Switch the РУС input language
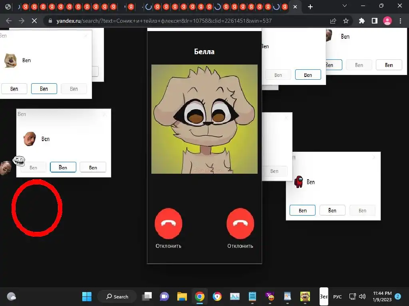Image resolution: width=409 pixels, height=306 pixels. 337,296
